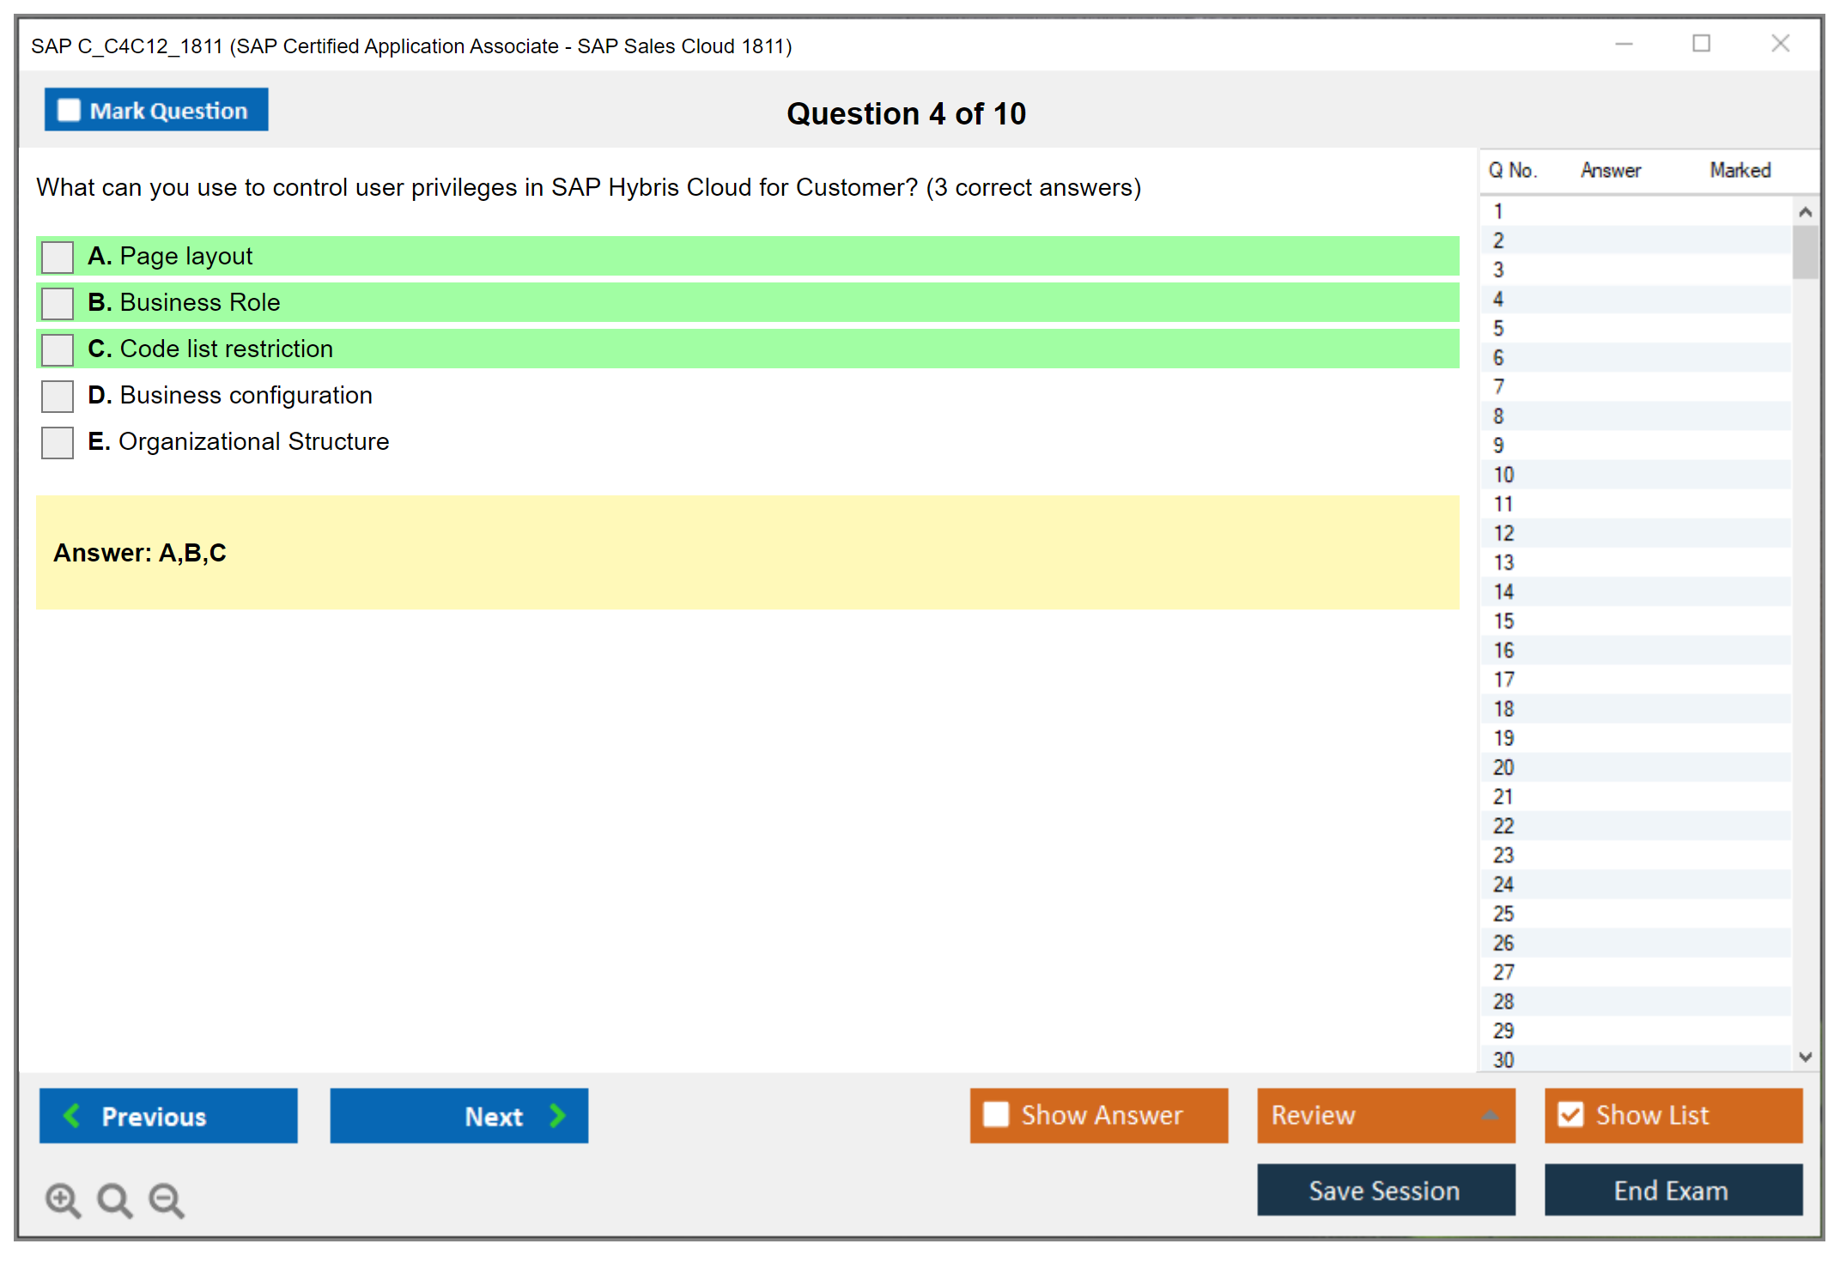Click the reset zoom magnifier icon

pos(114,1199)
